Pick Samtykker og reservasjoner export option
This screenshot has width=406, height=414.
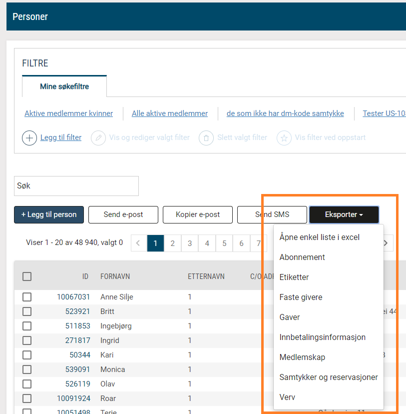328,377
